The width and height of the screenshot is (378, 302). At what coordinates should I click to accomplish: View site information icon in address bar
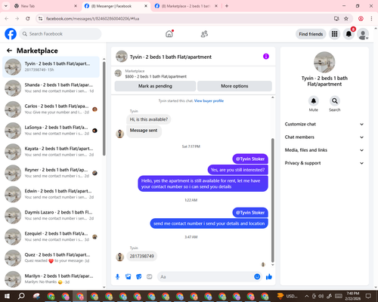(x=40, y=19)
